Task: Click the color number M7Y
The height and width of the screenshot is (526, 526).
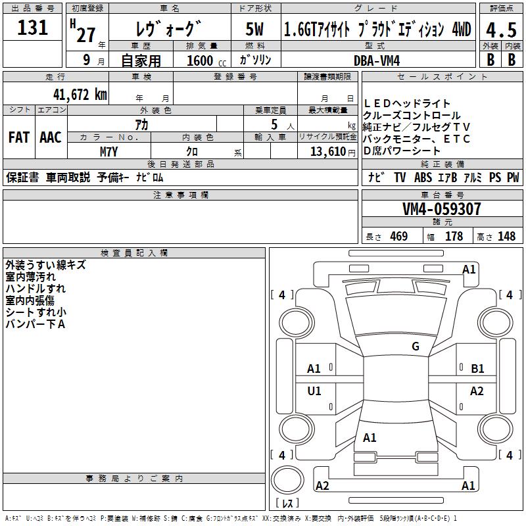Action: pos(109,152)
